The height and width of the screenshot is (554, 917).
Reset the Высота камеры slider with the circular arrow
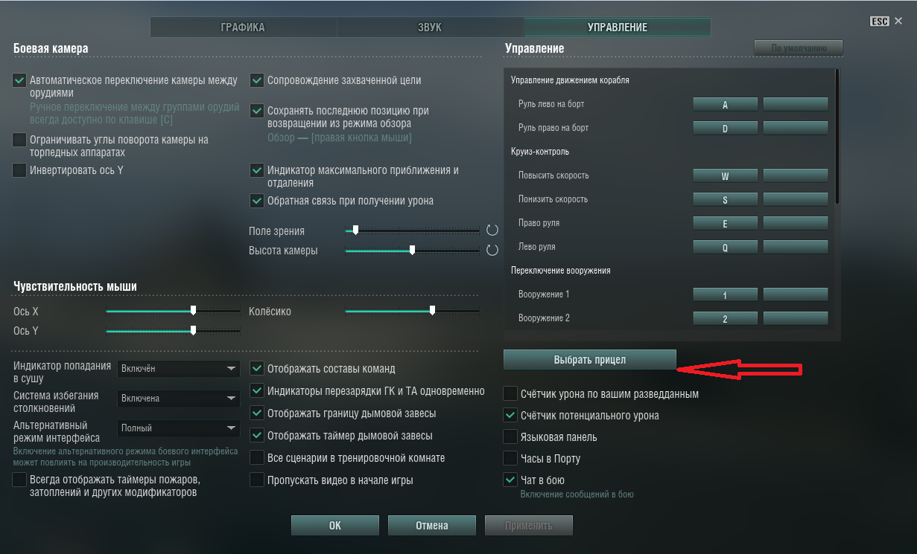point(492,251)
